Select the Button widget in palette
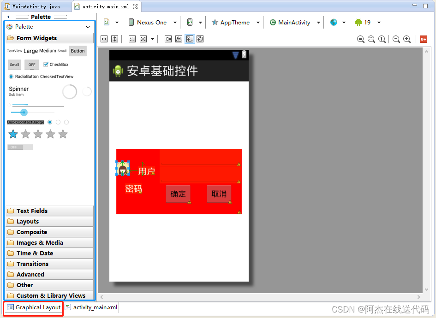 (x=78, y=51)
